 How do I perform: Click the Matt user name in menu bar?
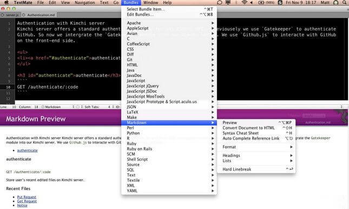325,3
